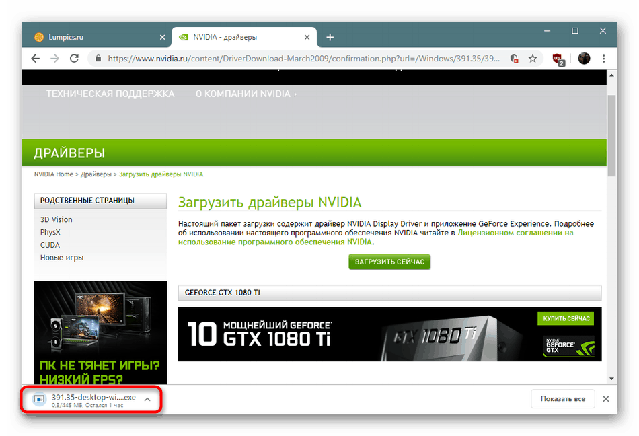Open the ПК НЕ ТЯНЕТ ИГРЫ ad

click(101, 332)
